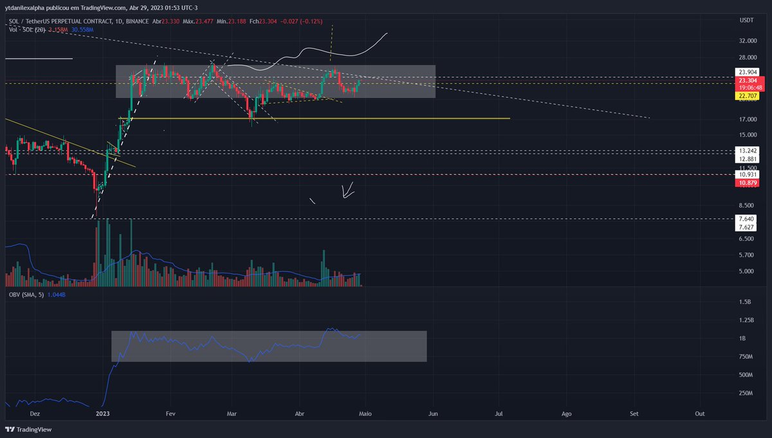Click the USDT currency label on the price axis
This screenshot has height=438, width=772.
746,21
